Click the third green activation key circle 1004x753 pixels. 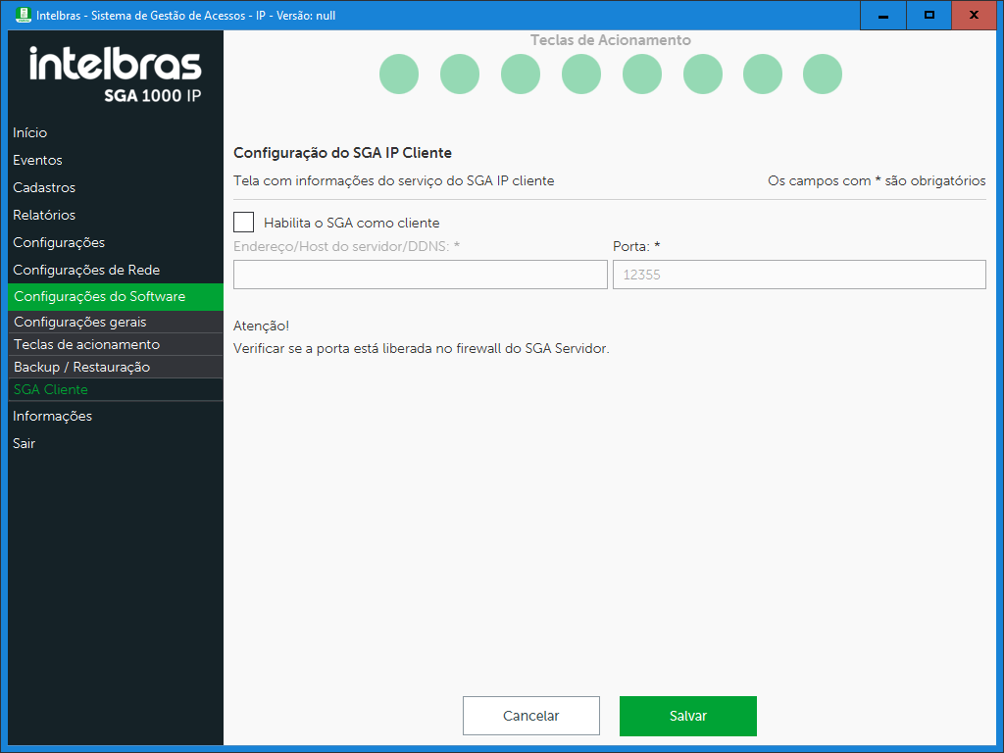[521, 75]
